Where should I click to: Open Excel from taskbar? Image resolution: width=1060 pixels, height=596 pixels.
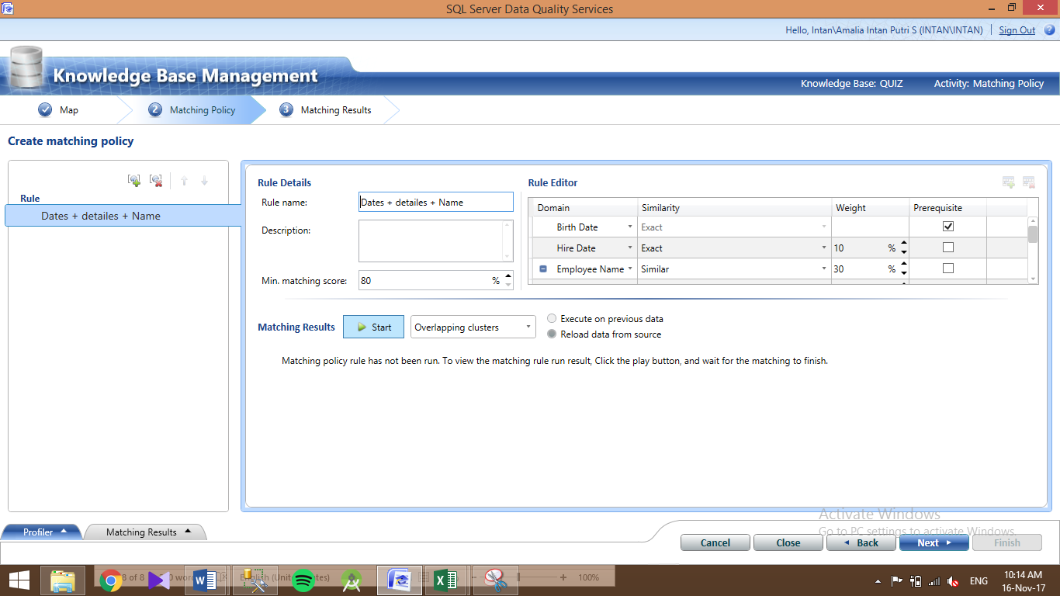[445, 579]
